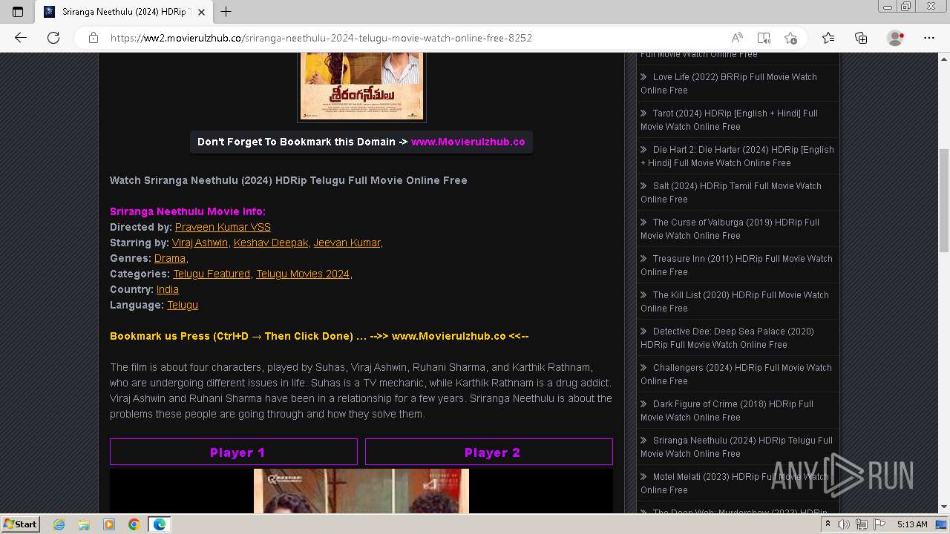Close the Sriranga Neethulu tab
The height and width of the screenshot is (534, 950).
coord(202,12)
